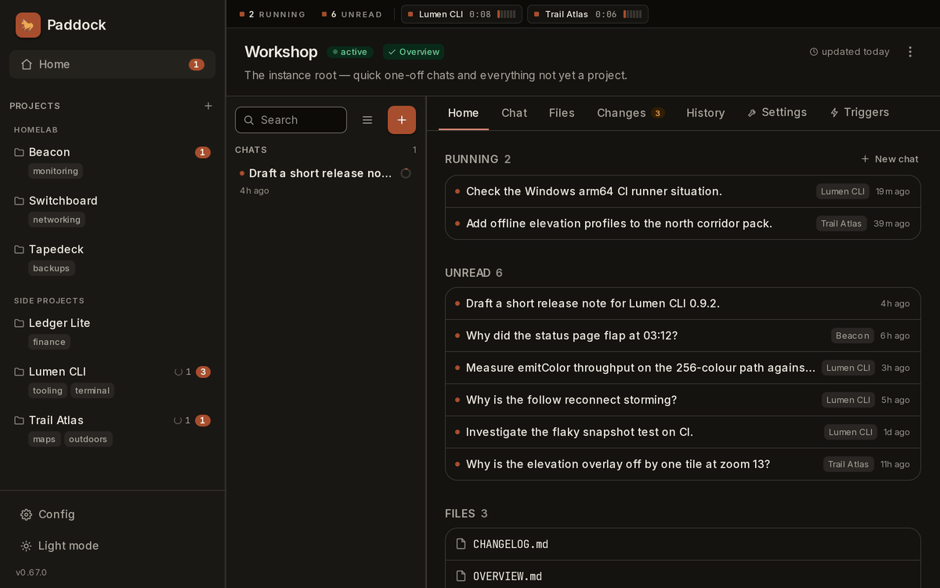
Task: Click the Beacon tag on status page row
Action: pos(852,336)
